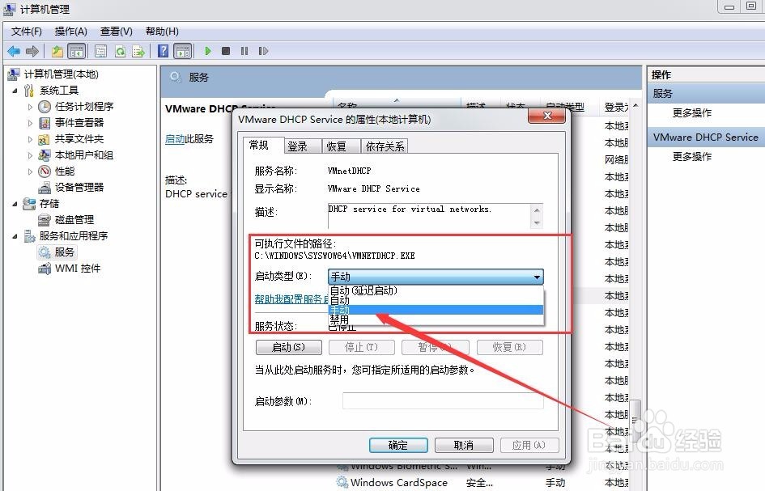
Task: Open the 文件(F) menu
Action: tap(27, 32)
